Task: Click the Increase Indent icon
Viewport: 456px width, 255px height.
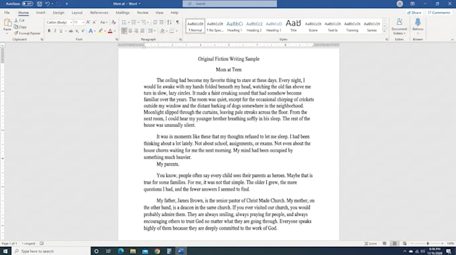Action: [x=161, y=22]
